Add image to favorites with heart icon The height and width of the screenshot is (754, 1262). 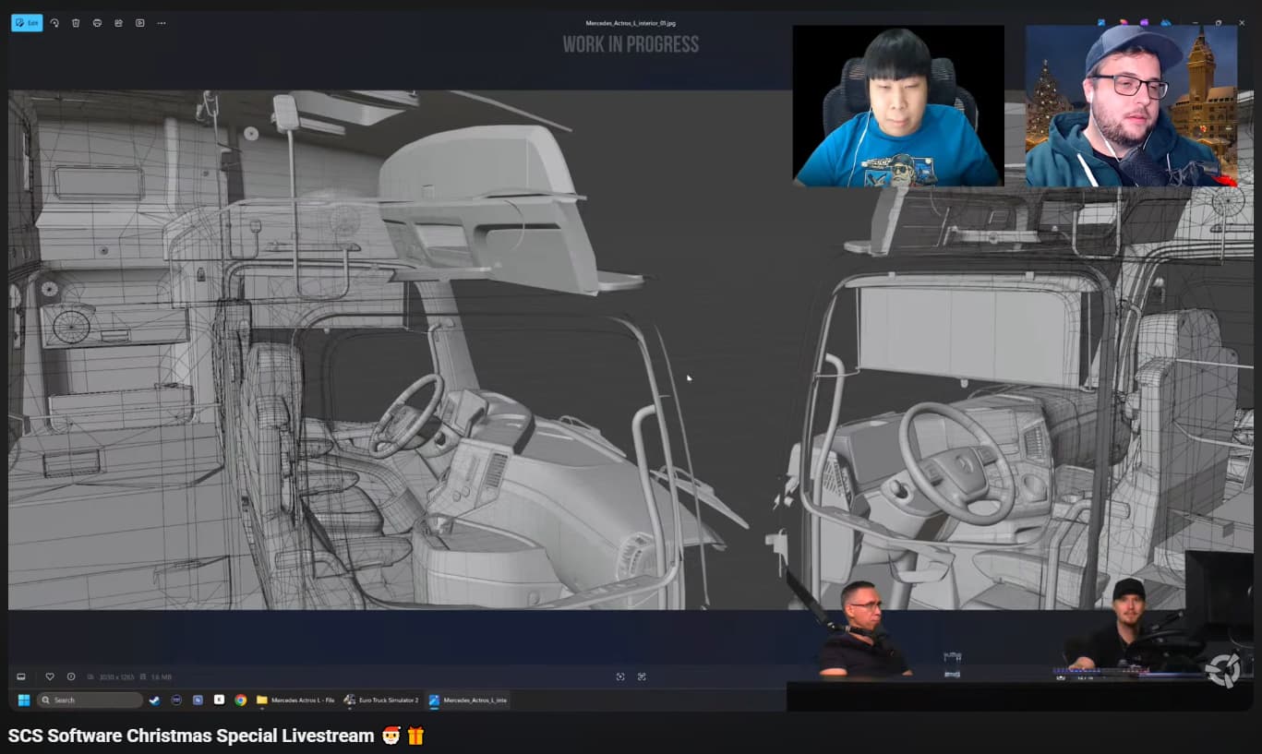(x=50, y=676)
